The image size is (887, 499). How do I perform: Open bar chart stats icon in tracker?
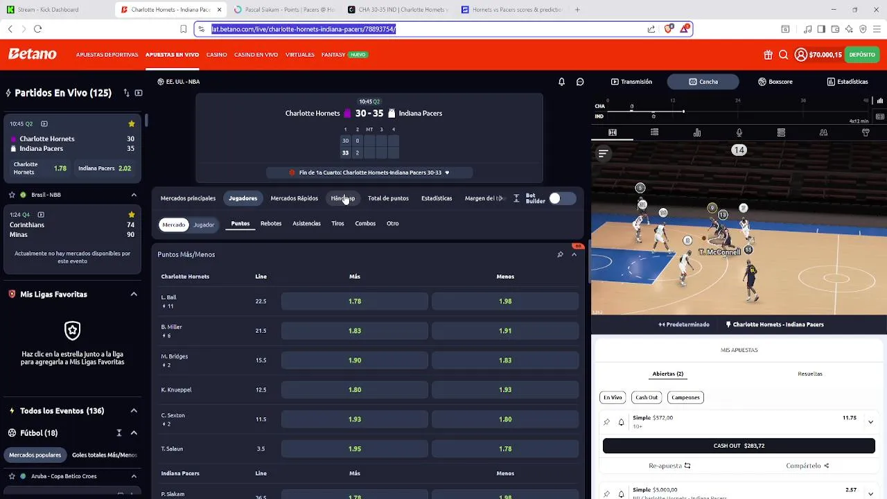697,132
